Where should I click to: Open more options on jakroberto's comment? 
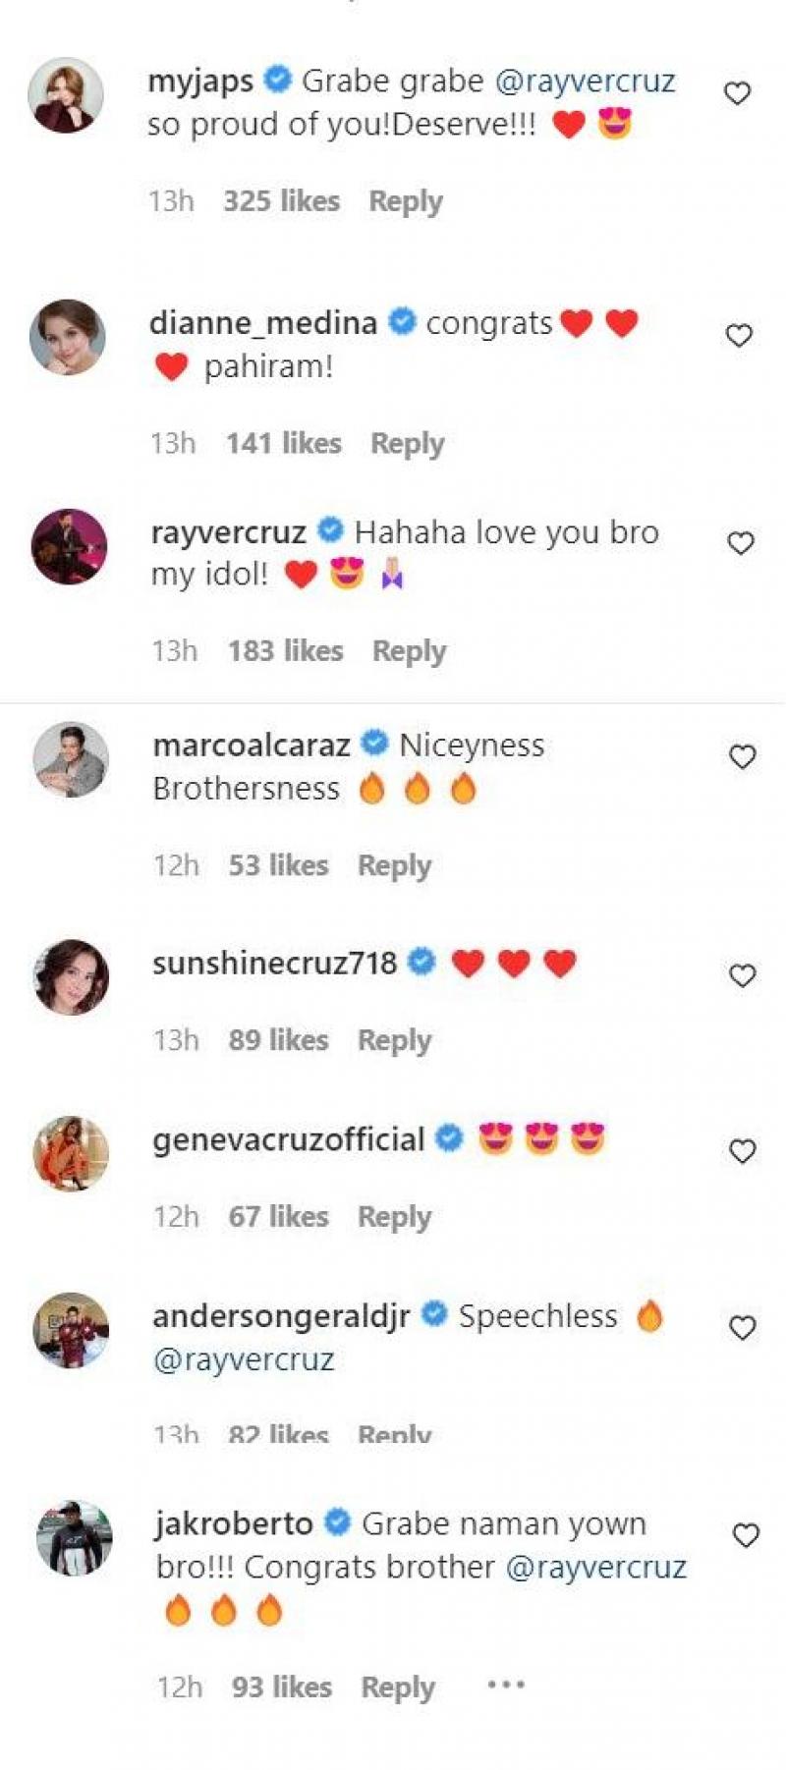point(506,1686)
